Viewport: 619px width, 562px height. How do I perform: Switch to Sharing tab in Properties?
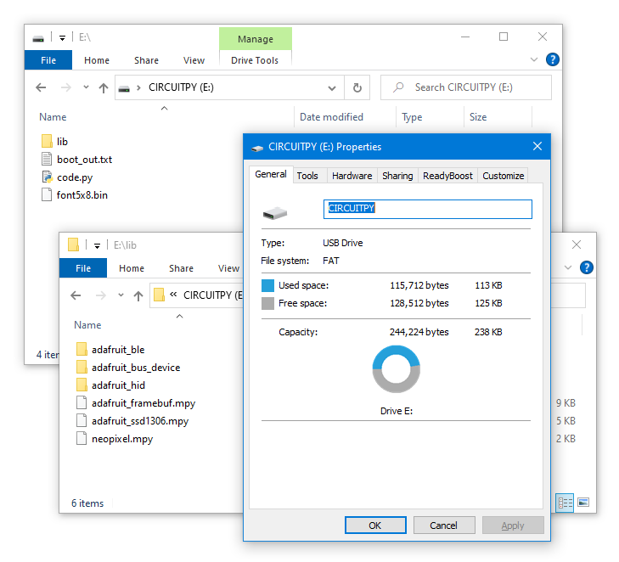(397, 176)
